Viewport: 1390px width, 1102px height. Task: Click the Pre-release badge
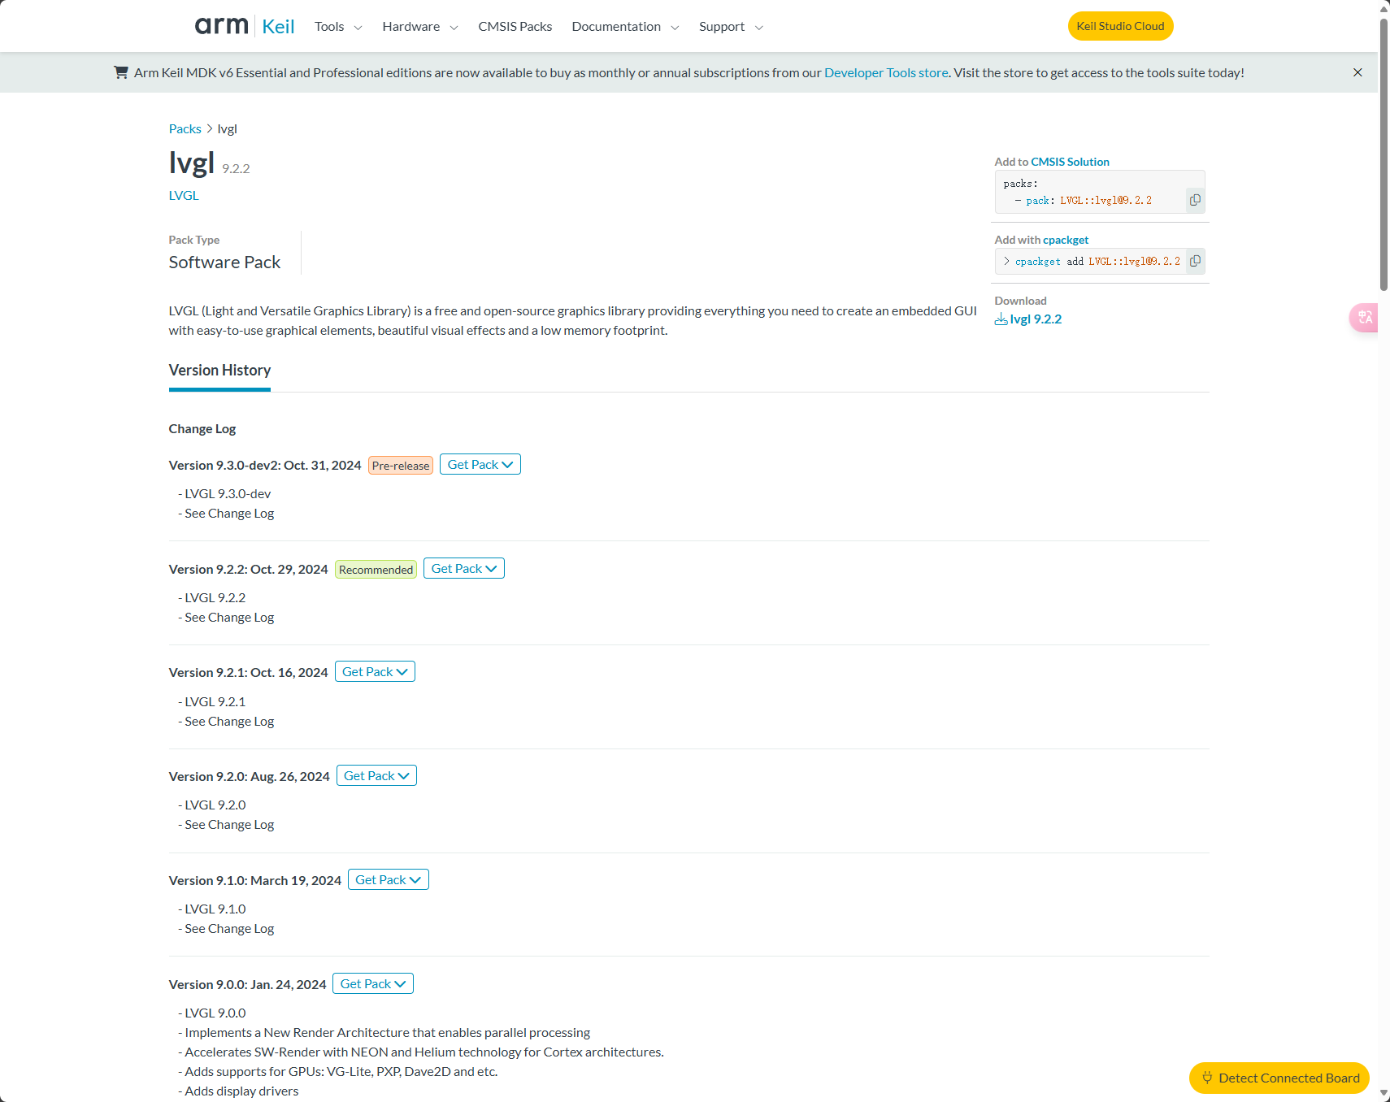pyautogui.click(x=400, y=465)
